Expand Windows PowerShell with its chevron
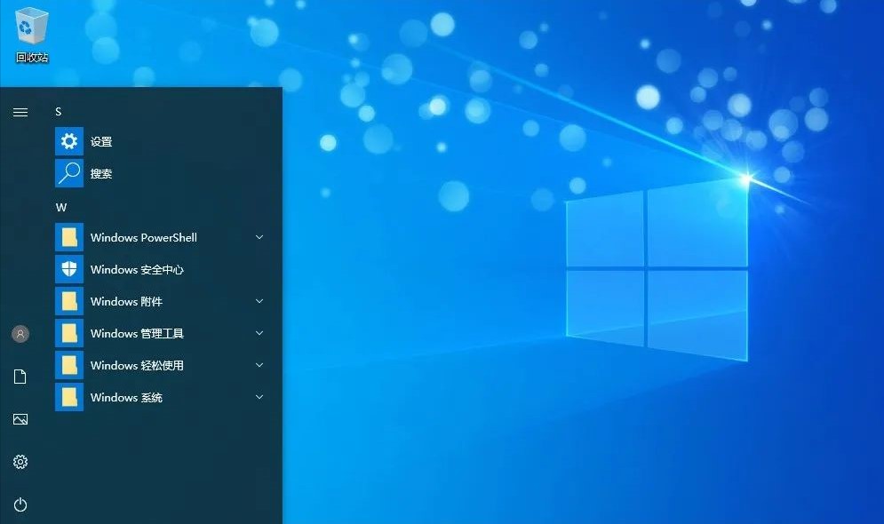This screenshot has height=524, width=884. coord(259,237)
